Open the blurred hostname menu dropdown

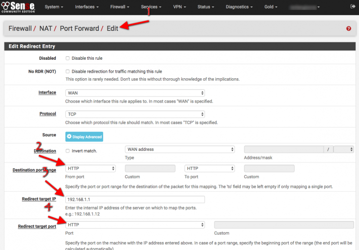[305, 7]
